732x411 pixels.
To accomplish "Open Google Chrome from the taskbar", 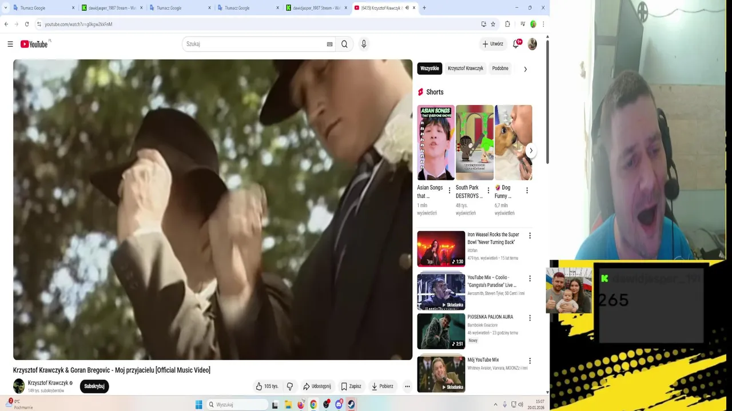I will point(313,405).
